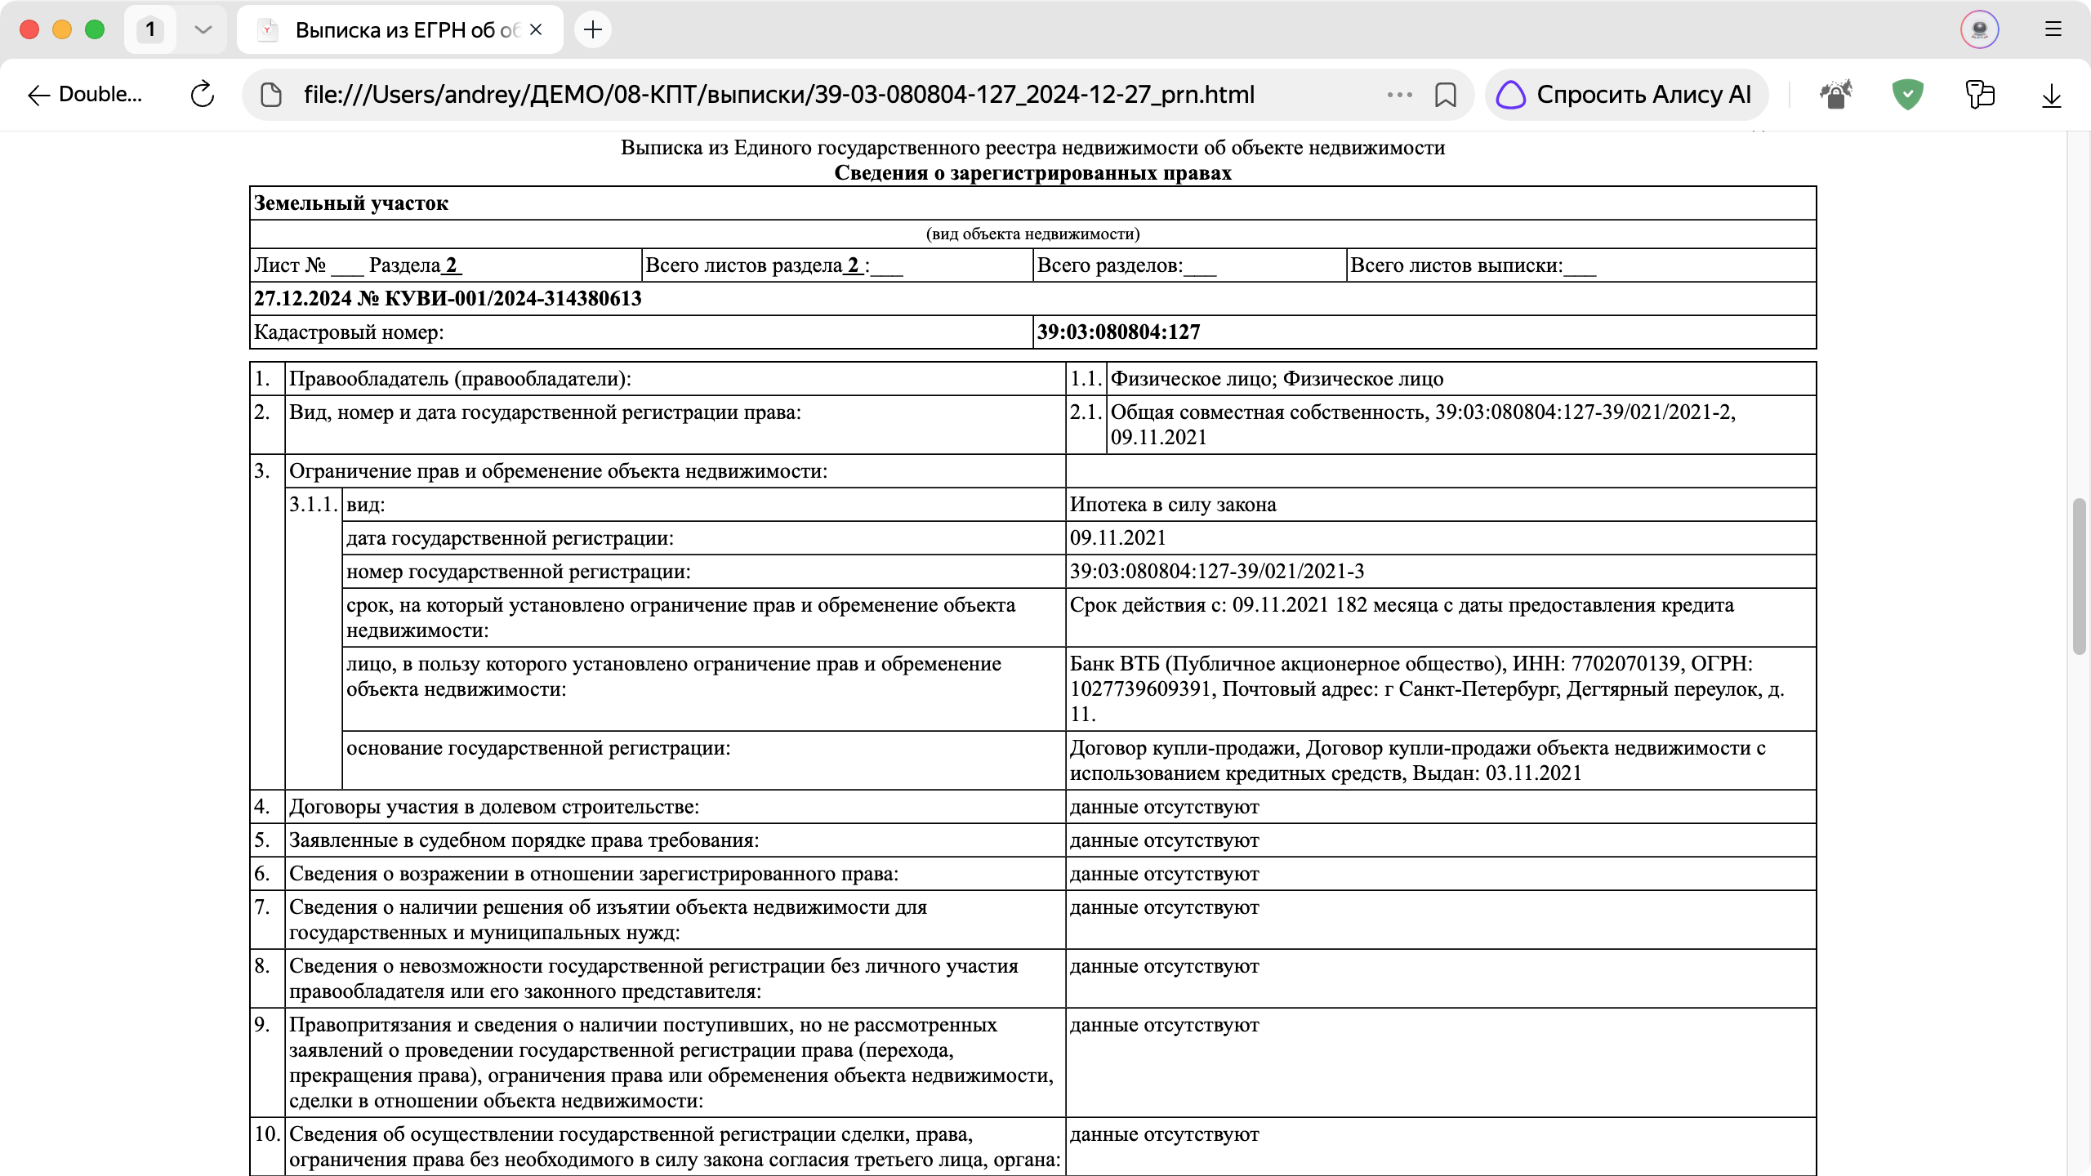Close the Выписка из ЕГРН tab
2091x1176 pixels.
[x=536, y=29]
